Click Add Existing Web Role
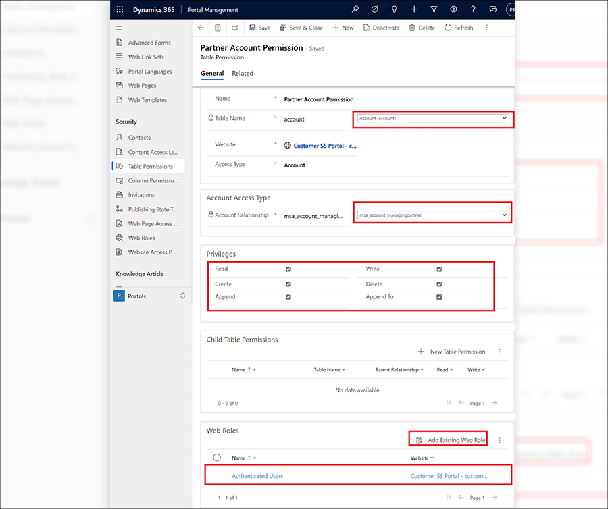 pyautogui.click(x=451, y=440)
